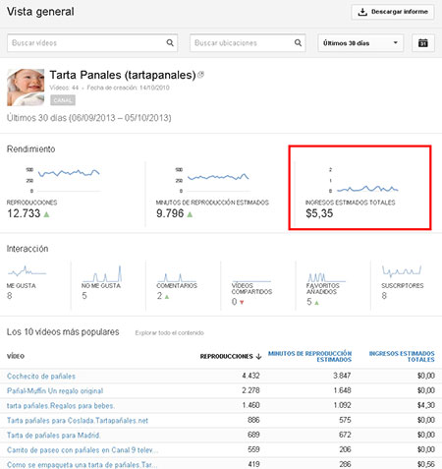
Task: Click the Buscar ubicaciones search field
Action: [248, 43]
